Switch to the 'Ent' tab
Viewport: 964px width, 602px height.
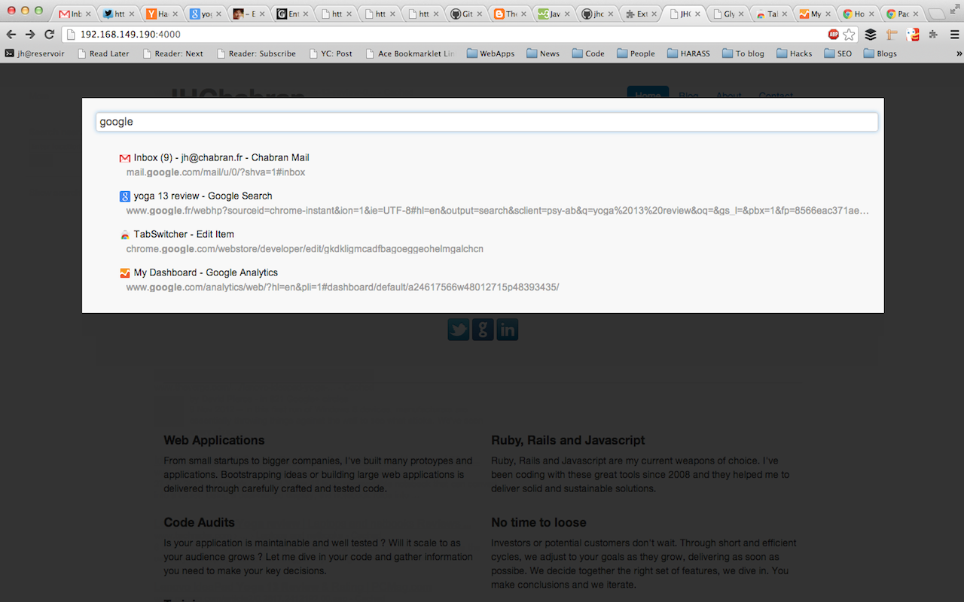point(291,14)
